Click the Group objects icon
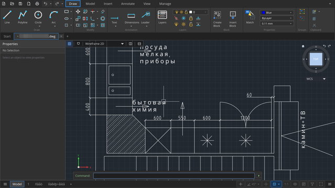Viewport: 335px width, 188px height. 302,11
